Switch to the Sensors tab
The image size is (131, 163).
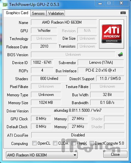click(x=38, y=13)
